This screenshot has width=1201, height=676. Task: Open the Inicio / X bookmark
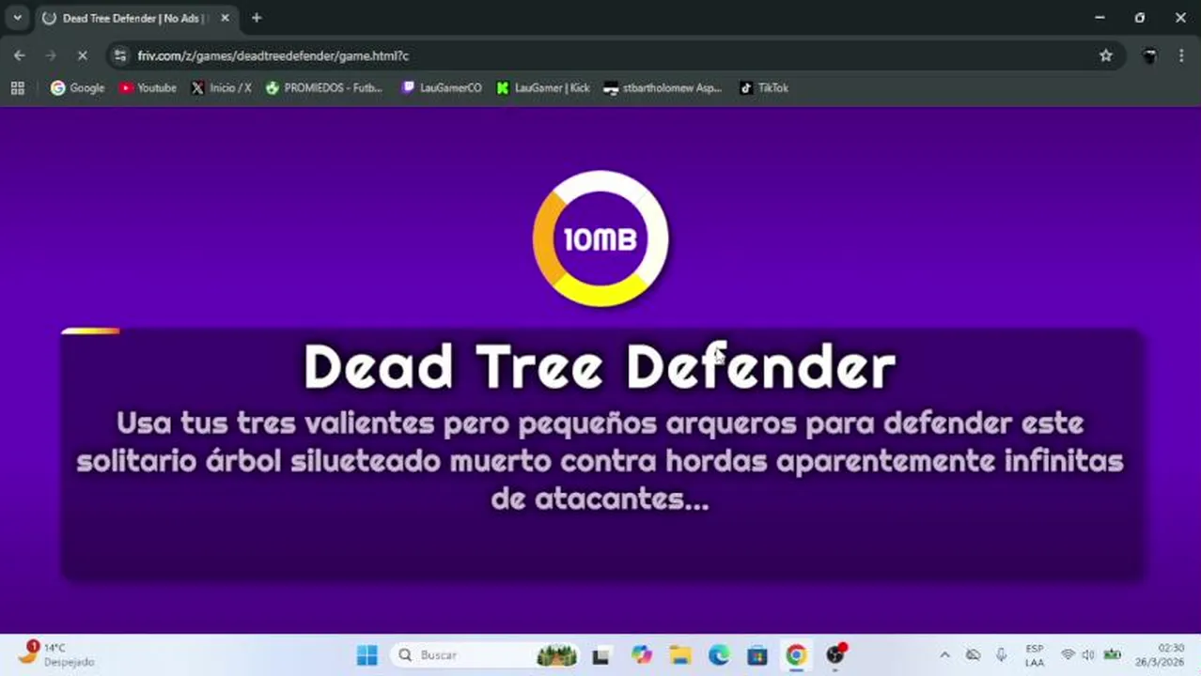[221, 87]
